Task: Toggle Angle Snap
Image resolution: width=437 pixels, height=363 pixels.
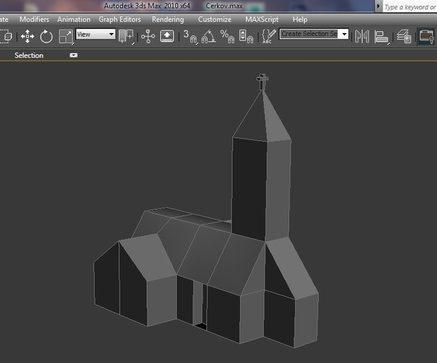Action: tap(209, 37)
